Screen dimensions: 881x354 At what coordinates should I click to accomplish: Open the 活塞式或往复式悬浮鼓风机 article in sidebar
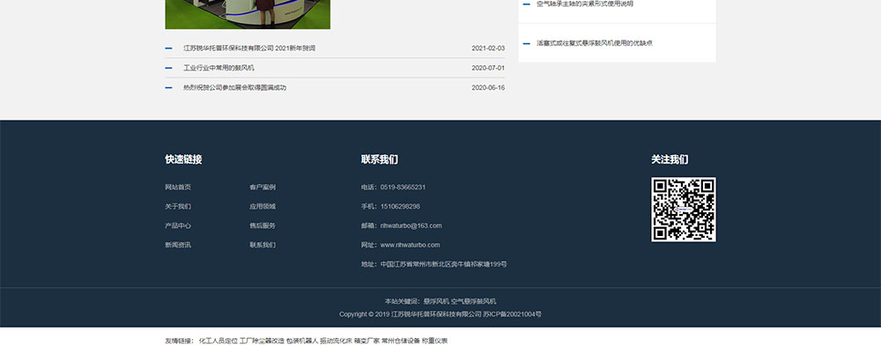(594, 43)
